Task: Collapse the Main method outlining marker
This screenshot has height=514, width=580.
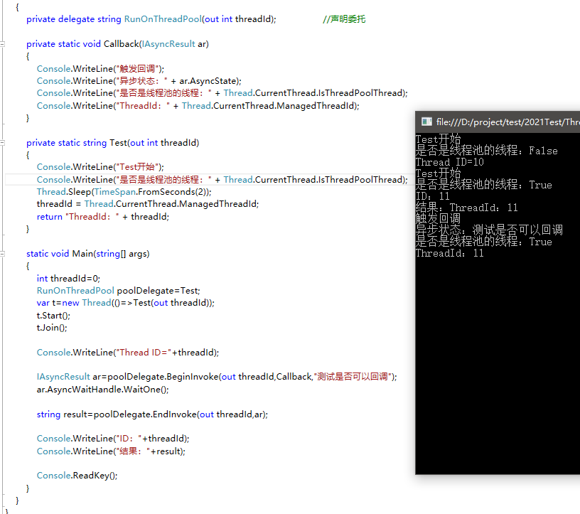Action: click(x=2, y=254)
